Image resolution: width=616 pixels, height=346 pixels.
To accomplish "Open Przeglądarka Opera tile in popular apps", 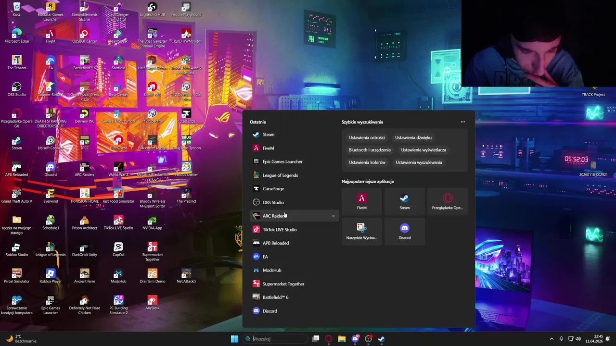I will click(448, 202).
